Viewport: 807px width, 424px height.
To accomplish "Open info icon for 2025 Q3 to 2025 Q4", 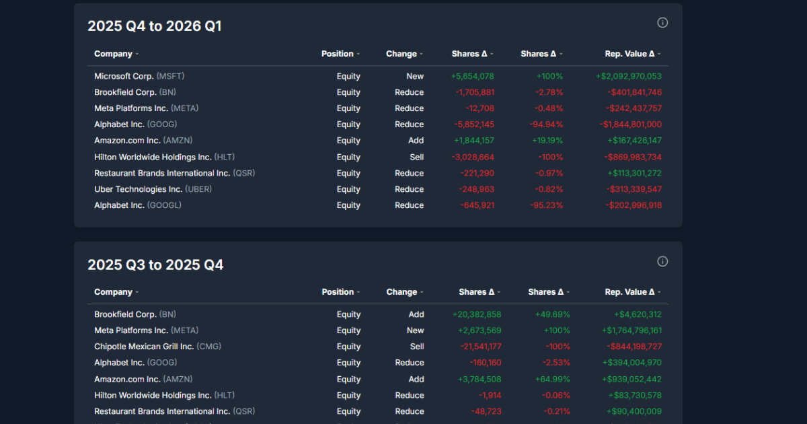I will coord(662,261).
